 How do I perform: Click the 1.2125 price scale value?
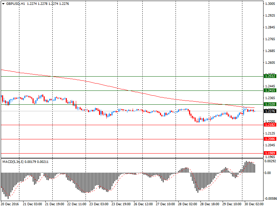[x=270, y=133]
